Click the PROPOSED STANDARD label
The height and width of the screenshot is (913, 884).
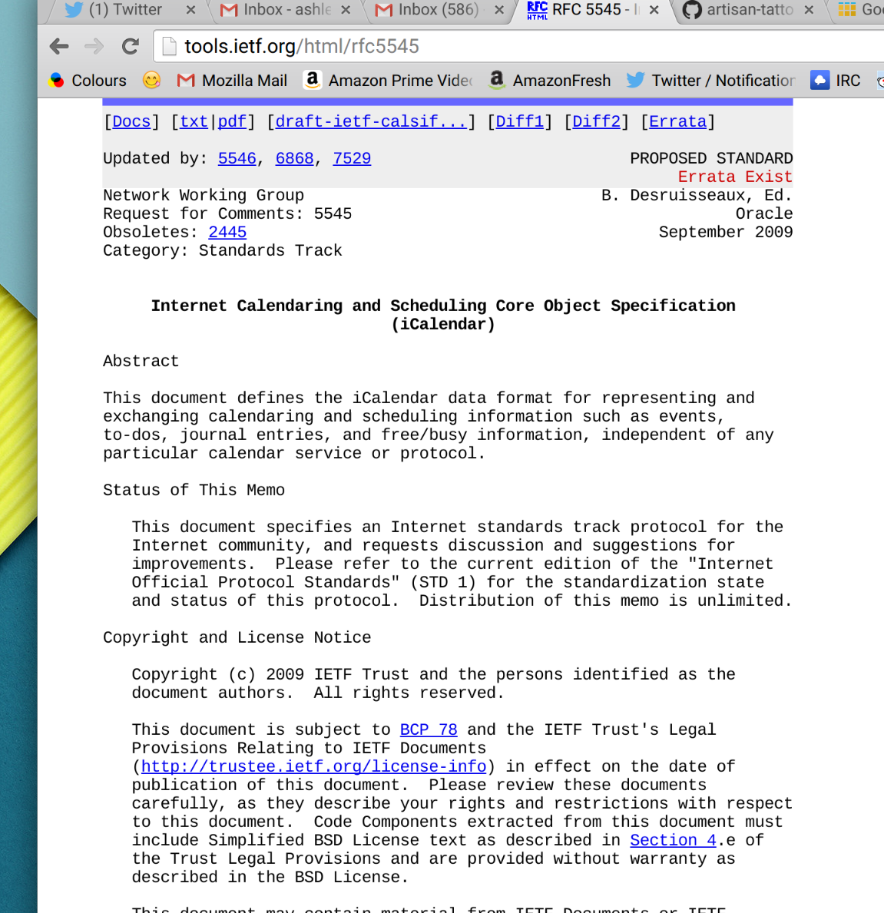[711, 158]
